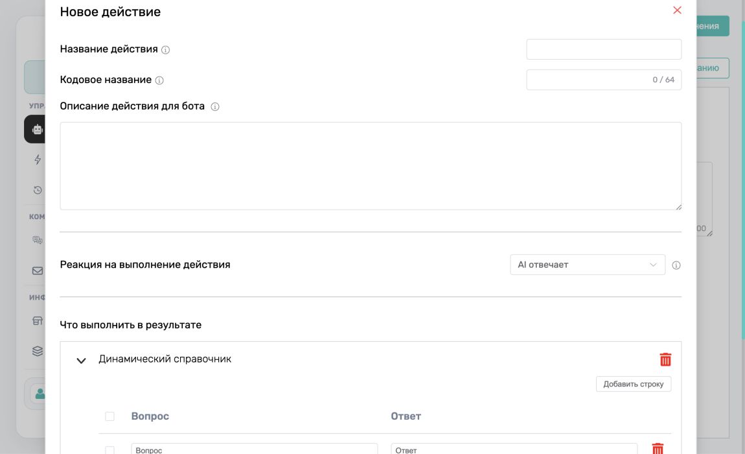This screenshot has height=454, width=745.
Task: Click the Добавить строку button
Action: (634, 384)
